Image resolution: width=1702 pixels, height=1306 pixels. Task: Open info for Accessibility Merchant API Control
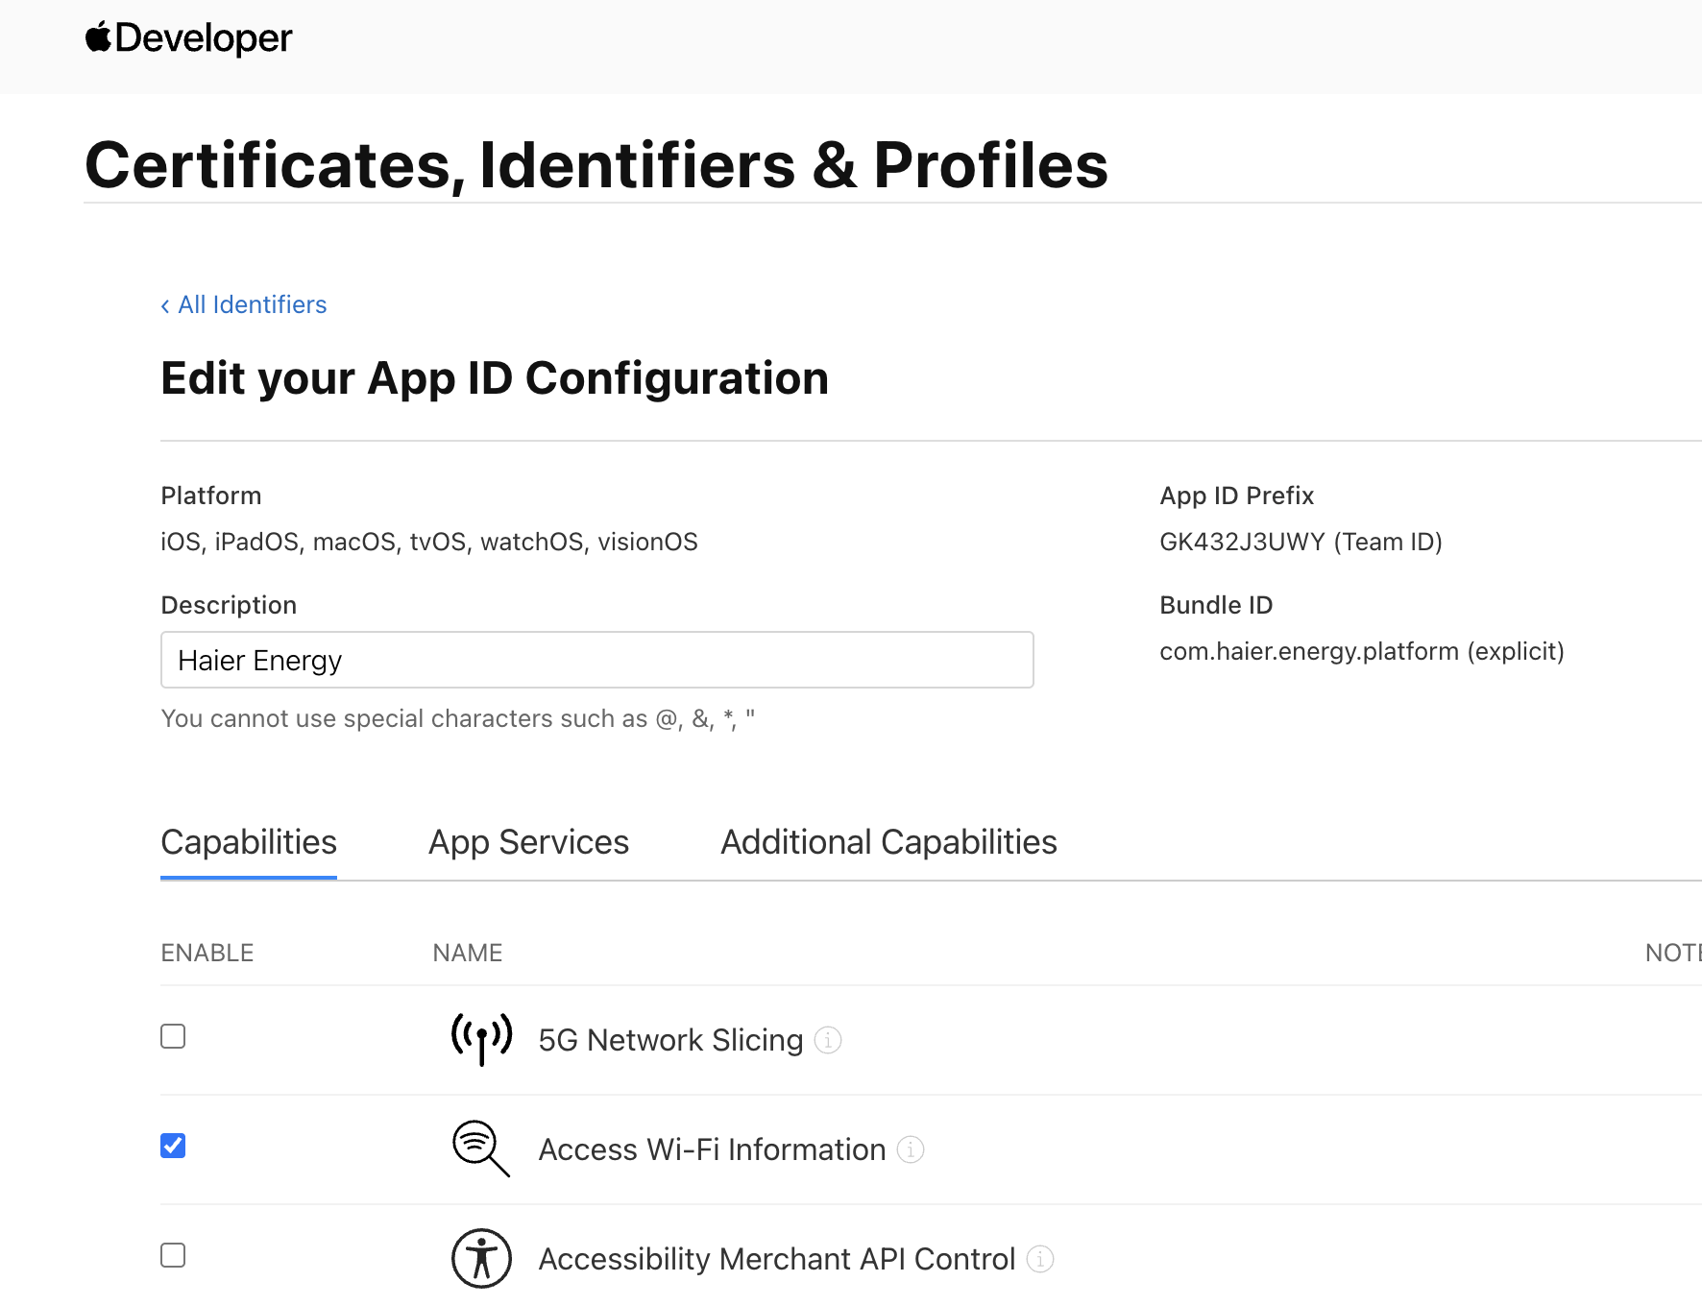coord(1040,1259)
